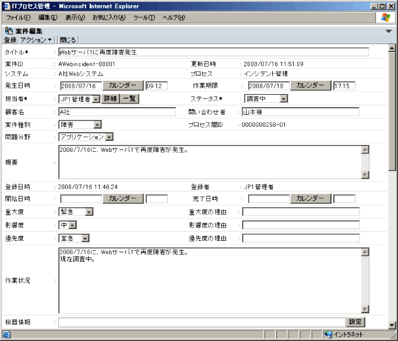Open the 優先度 dropdown
This screenshot has width=398, height=341.
74,239
